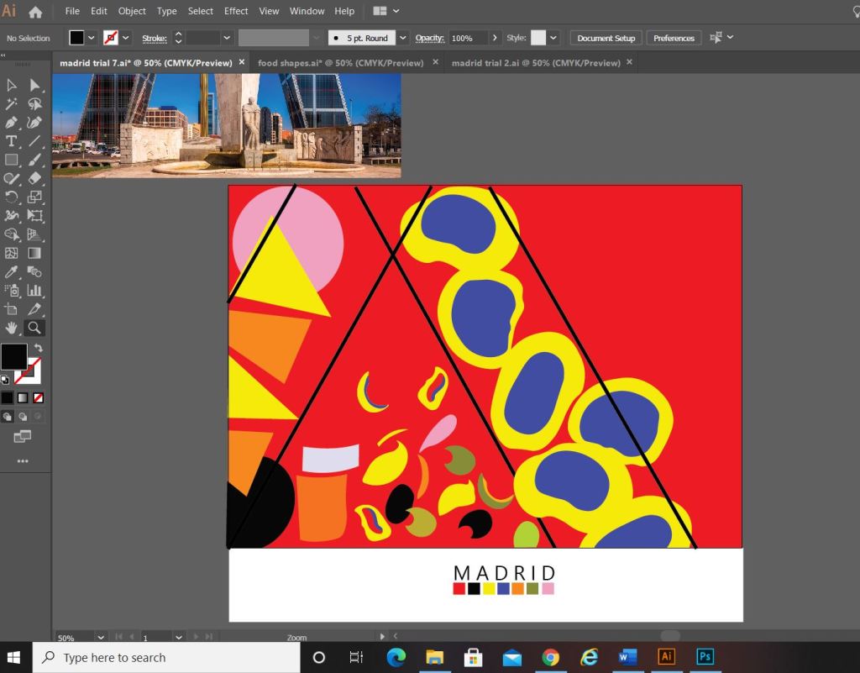Open the Effect menu
Viewport: 860px width, 673px height.
pyautogui.click(x=236, y=12)
